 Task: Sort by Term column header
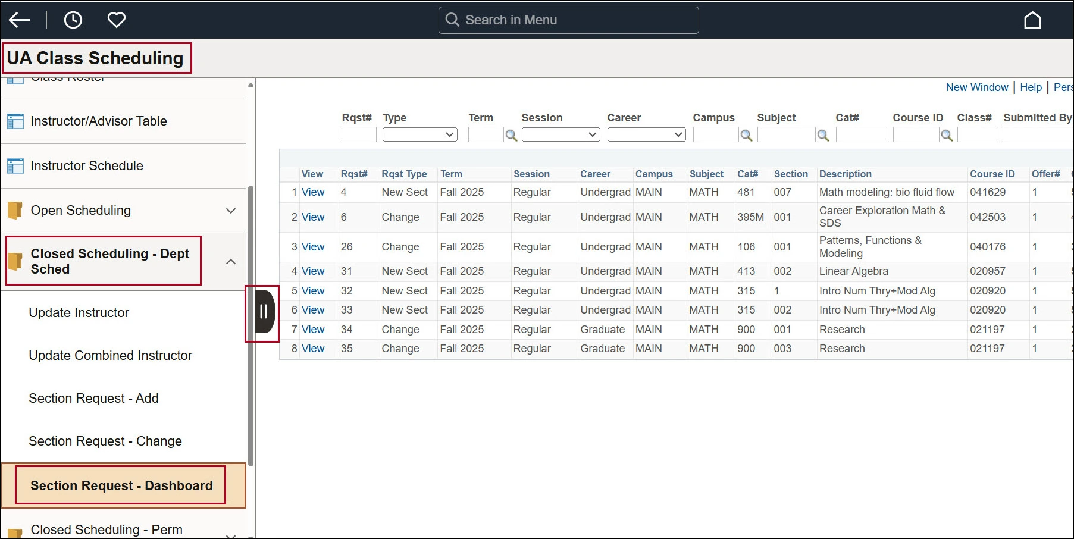[451, 174]
